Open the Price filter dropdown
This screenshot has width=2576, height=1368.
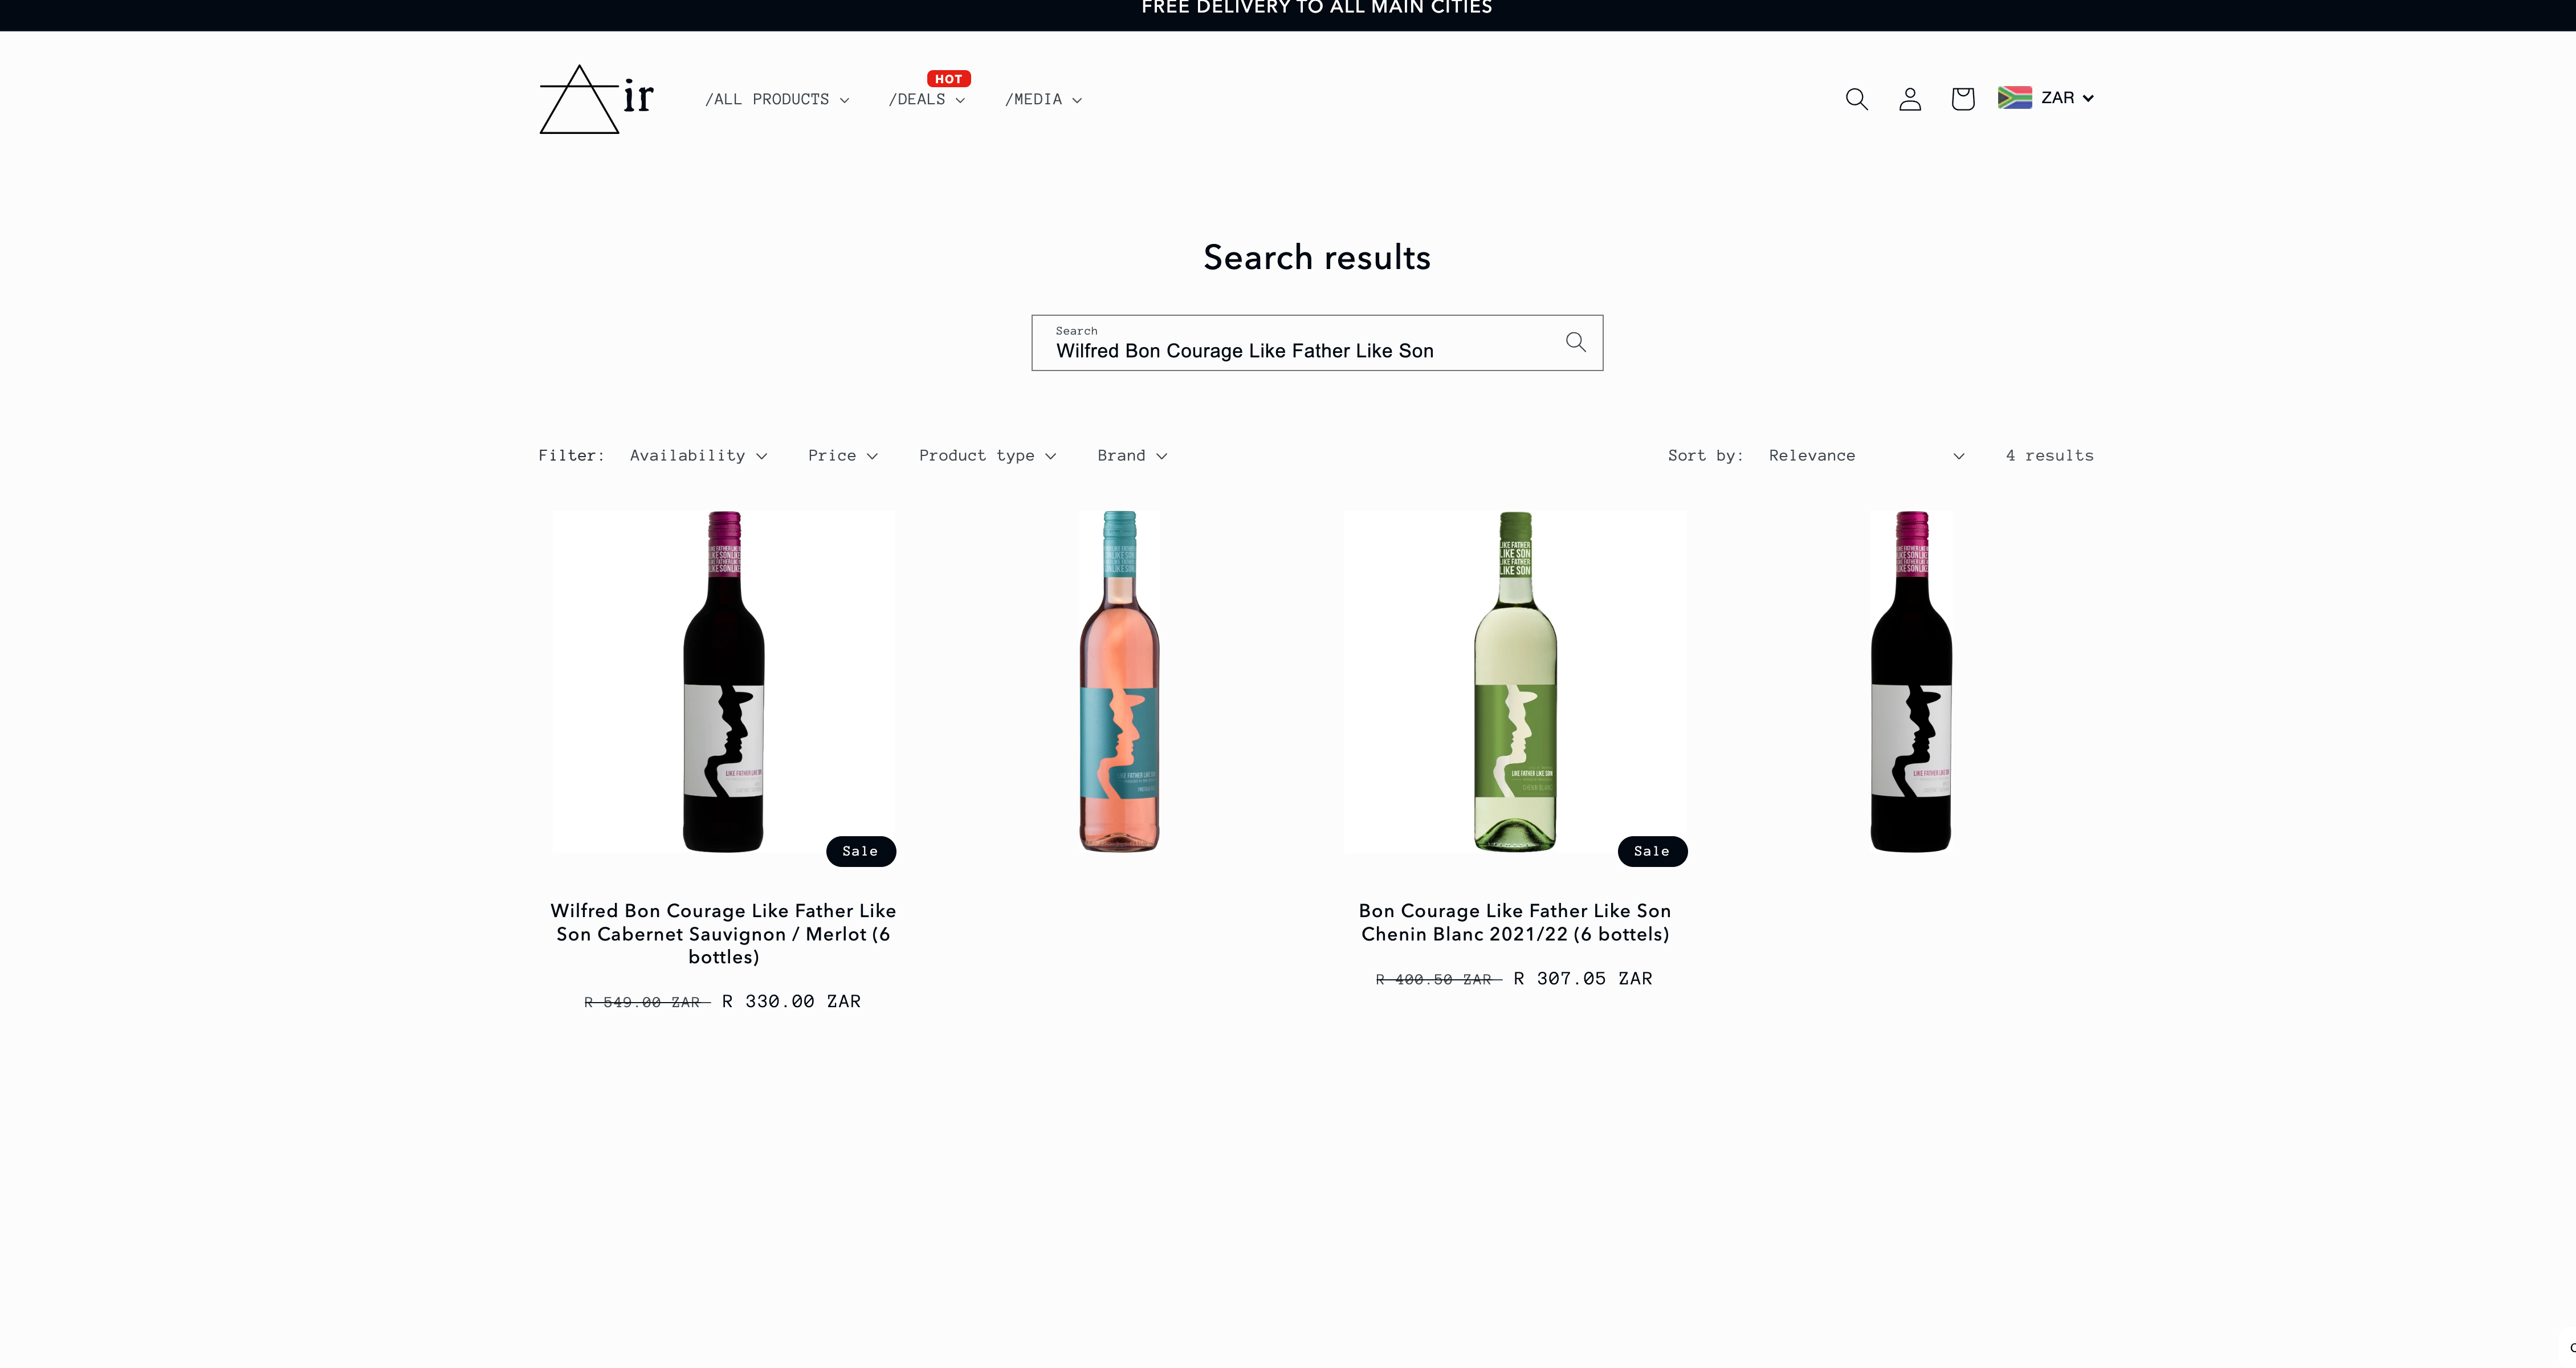(842, 455)
